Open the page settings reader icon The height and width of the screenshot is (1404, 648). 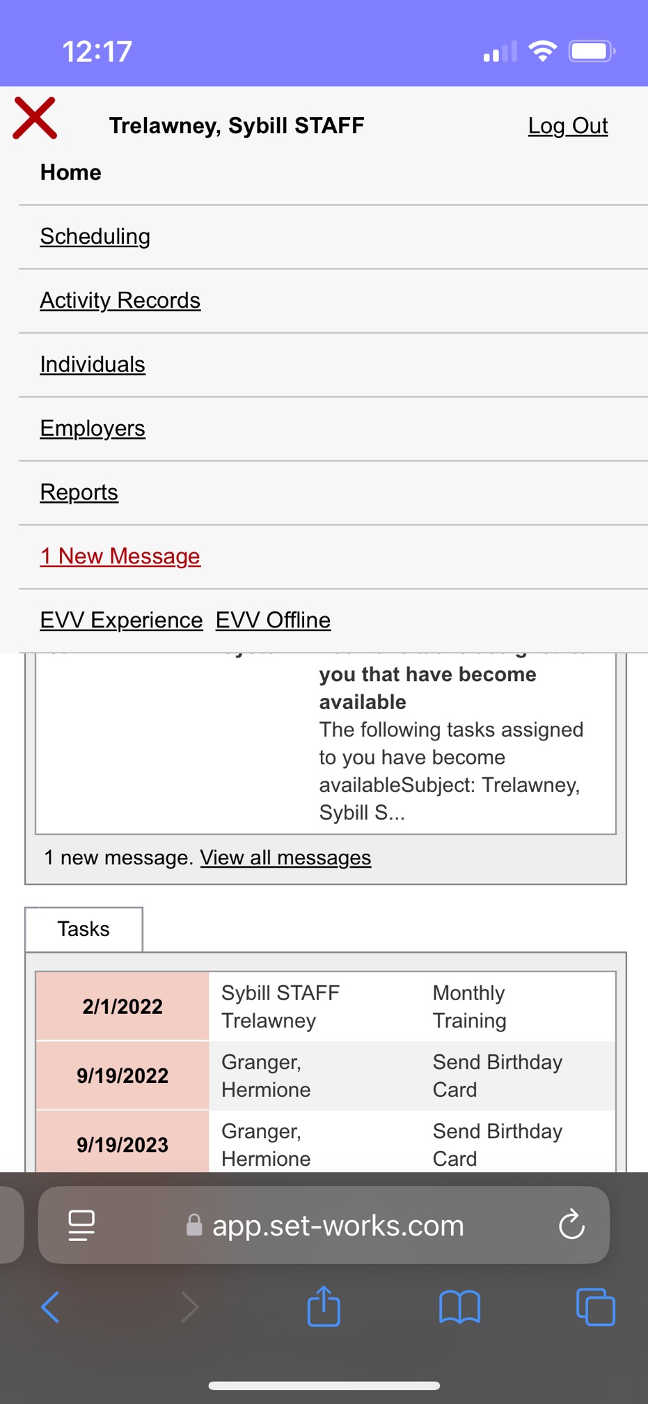[81, 1225]
